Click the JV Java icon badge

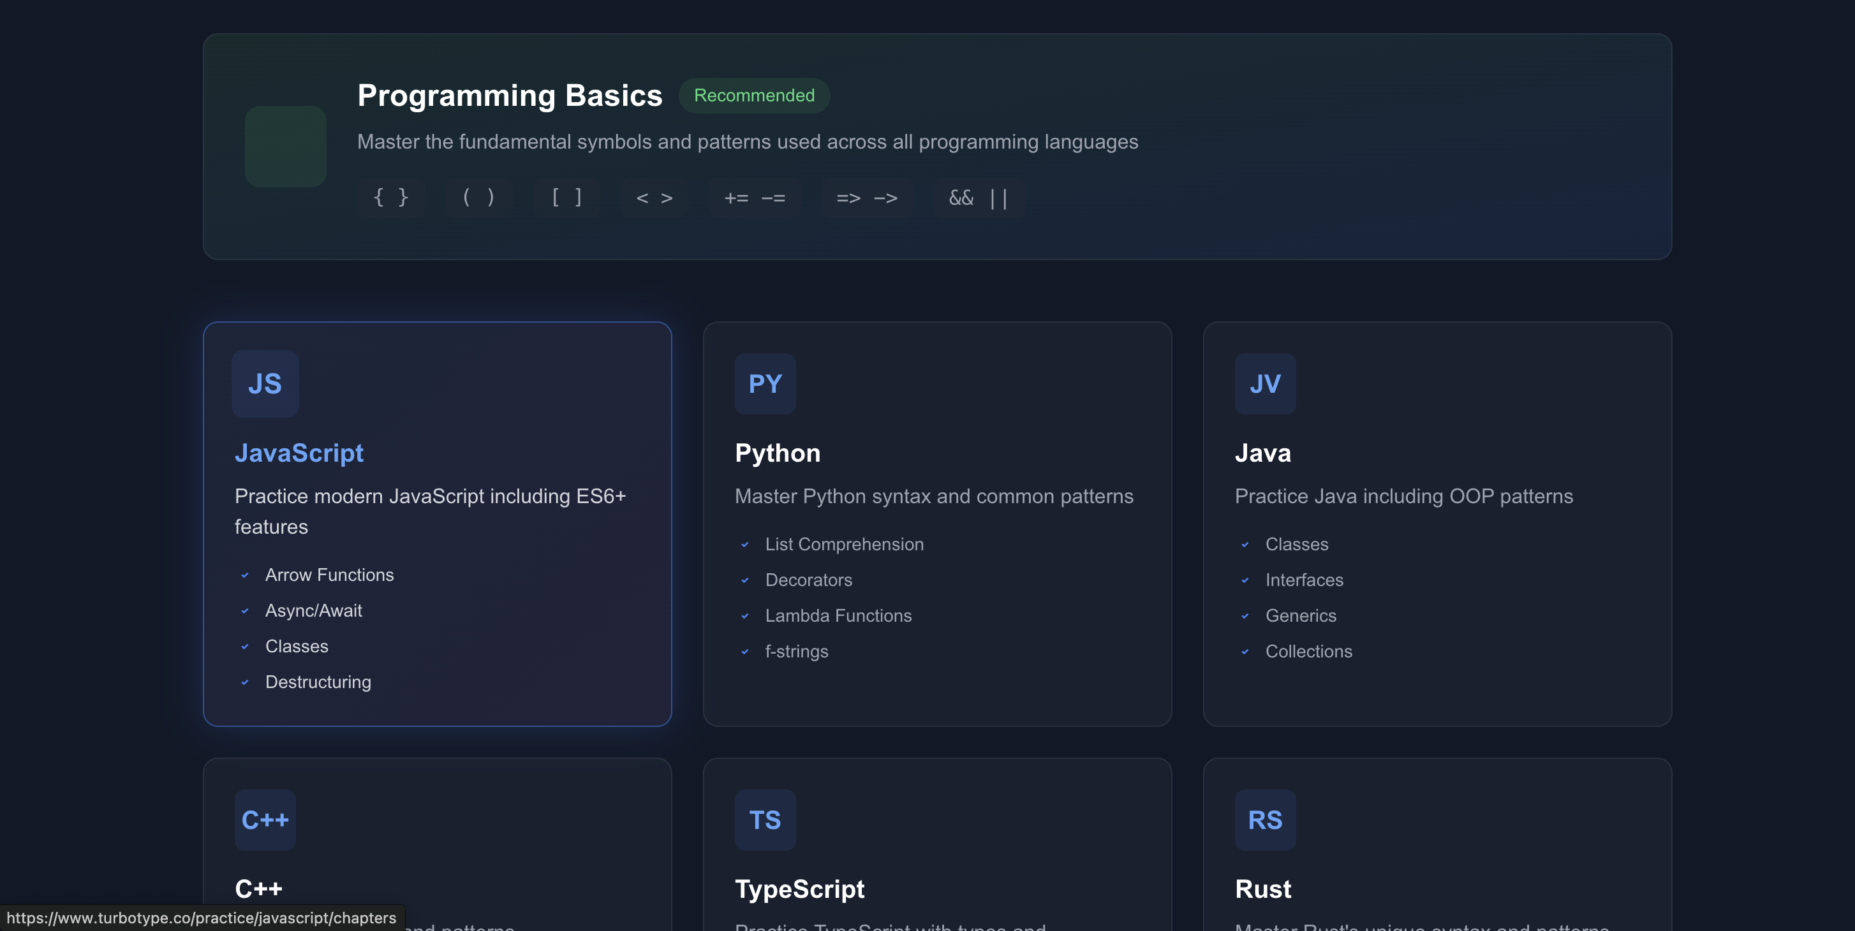tap(1264, 384)
